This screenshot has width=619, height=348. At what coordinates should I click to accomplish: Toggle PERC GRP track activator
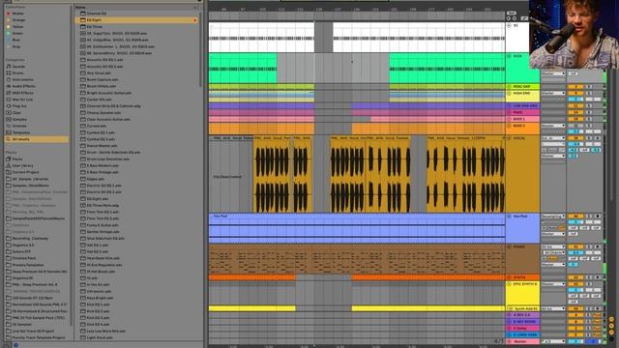coord(575,86)
